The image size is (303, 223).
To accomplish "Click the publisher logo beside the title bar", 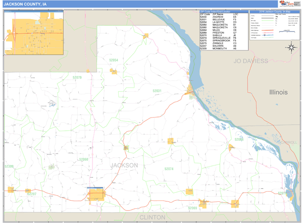I will (x=290, y=4).
